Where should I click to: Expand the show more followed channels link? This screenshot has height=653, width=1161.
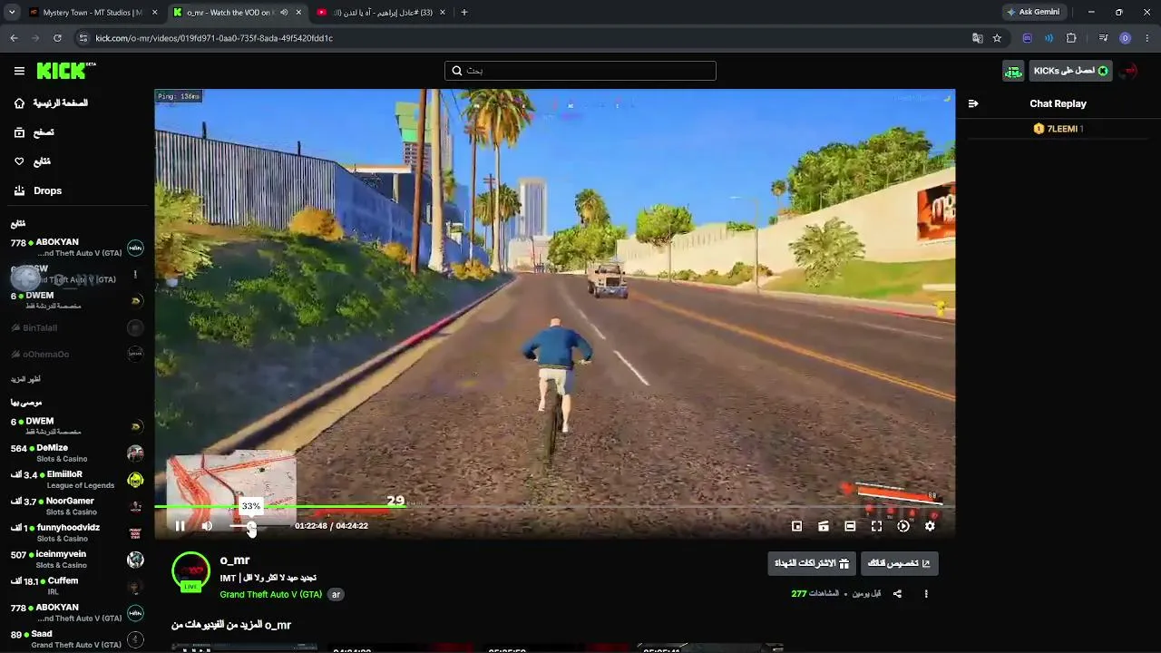(x=25, y=379)
